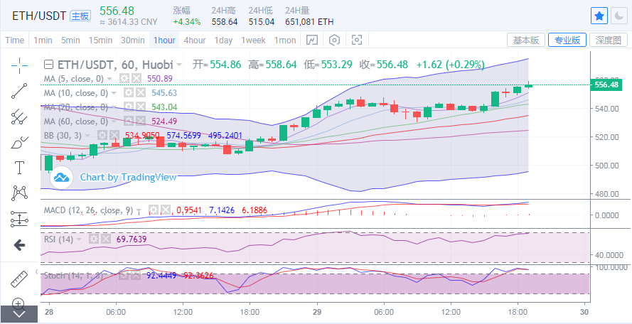The image size is (632, 324).
Task: Remove the MA 60 indicator
Action: tap(141, 121)
